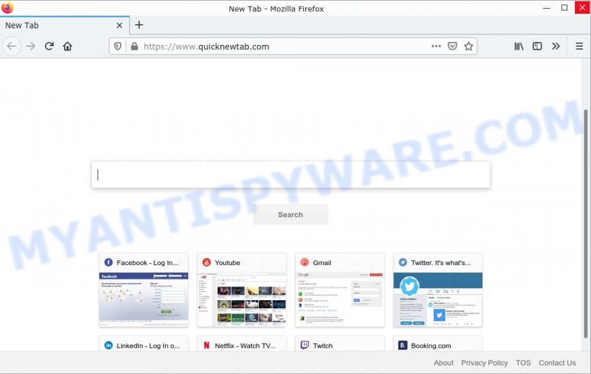Bookmark this page with the star
Viewport: 591px width, 374px height.
(468, 46)
